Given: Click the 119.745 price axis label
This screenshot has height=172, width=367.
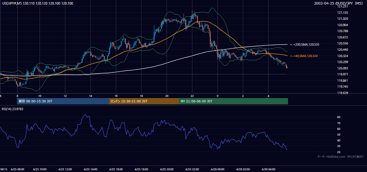Looking at the screenshot, I should pyautogui.click(x=343, y=87).
